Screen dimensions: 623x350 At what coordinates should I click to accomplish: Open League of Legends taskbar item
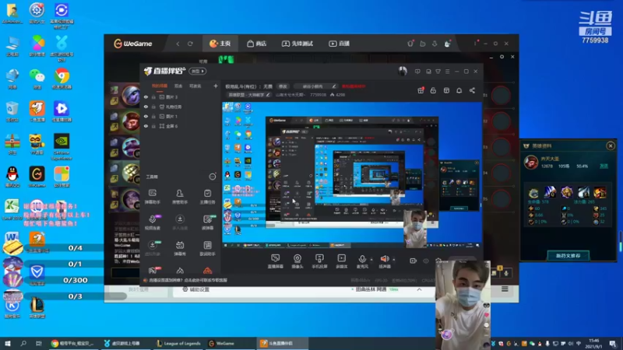point(179,343)
